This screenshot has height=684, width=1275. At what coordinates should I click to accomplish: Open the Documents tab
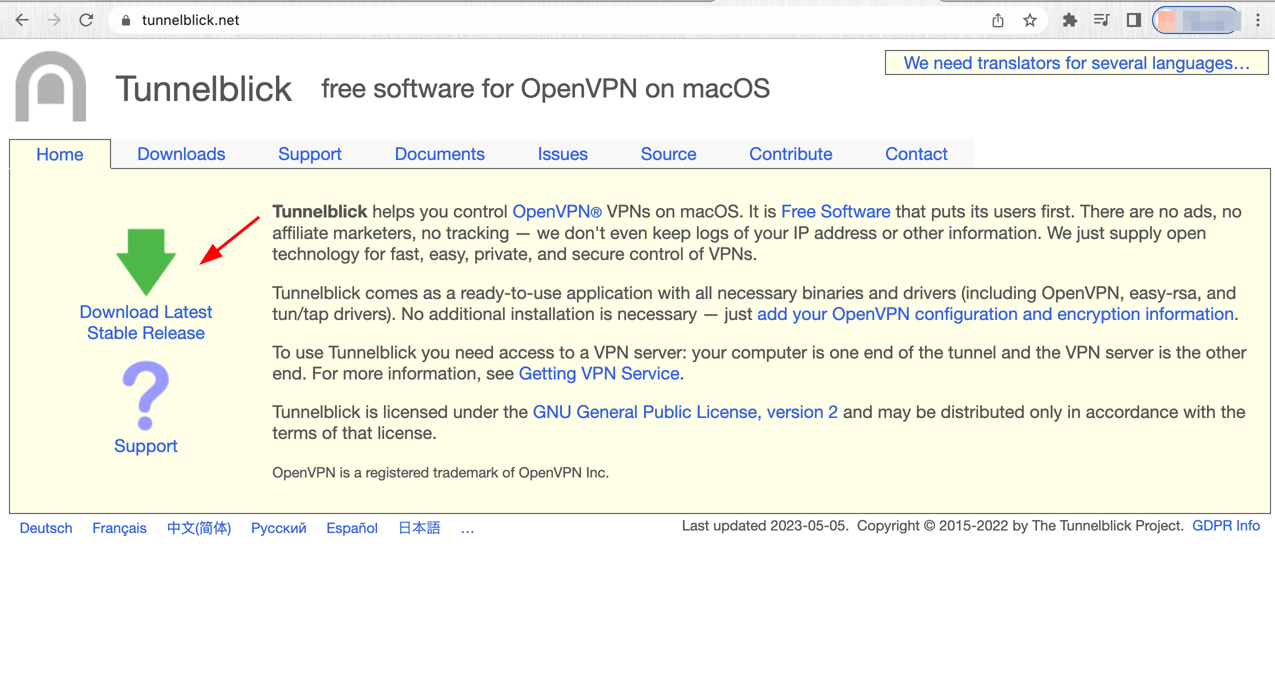pos(439,154)
